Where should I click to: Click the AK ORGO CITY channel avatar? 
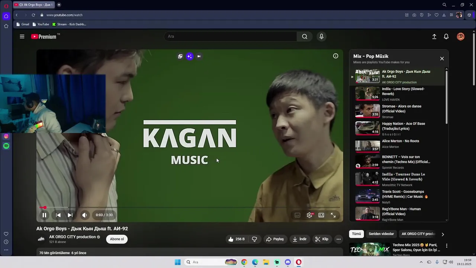pyautogui.click(x=41, y=239)
